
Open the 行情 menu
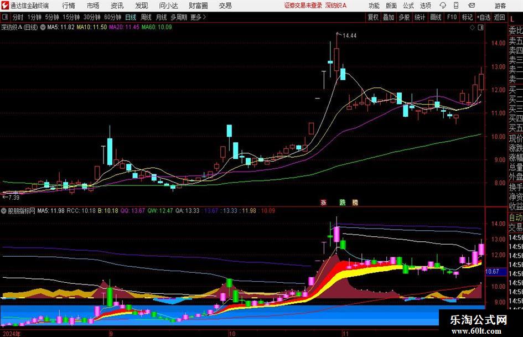click(x=69, y=6)
